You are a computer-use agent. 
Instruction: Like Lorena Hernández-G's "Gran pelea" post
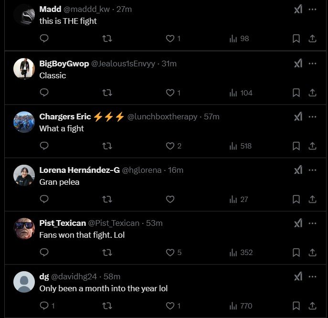[x=170, y=199]
